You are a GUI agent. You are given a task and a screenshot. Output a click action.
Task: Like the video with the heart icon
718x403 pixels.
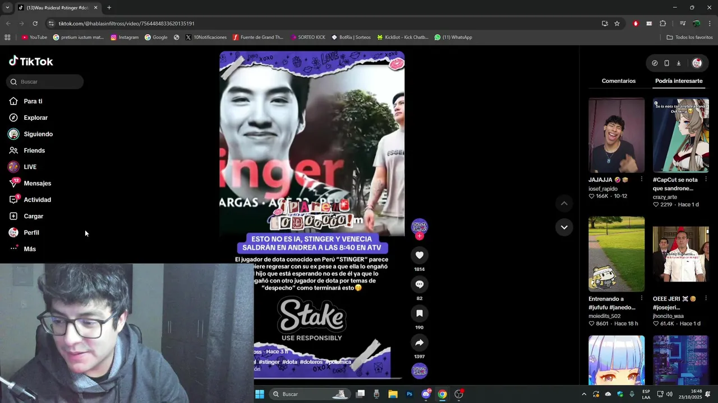[x=419, y=255]
